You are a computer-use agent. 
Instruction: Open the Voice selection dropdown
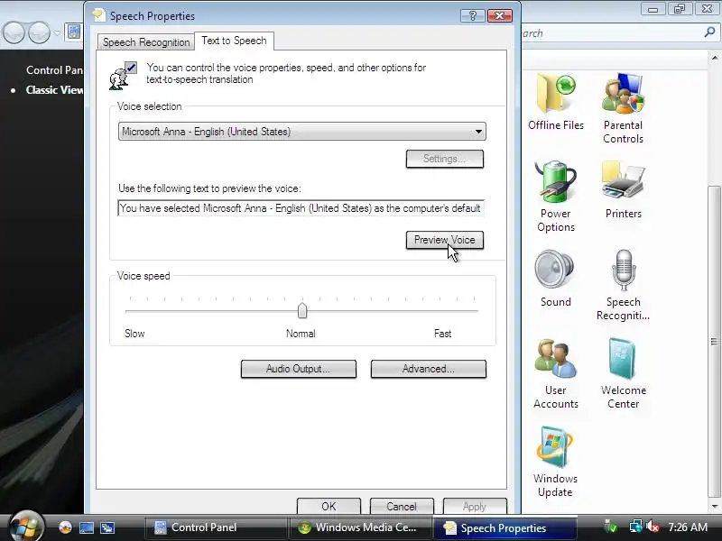coord(302,132)
